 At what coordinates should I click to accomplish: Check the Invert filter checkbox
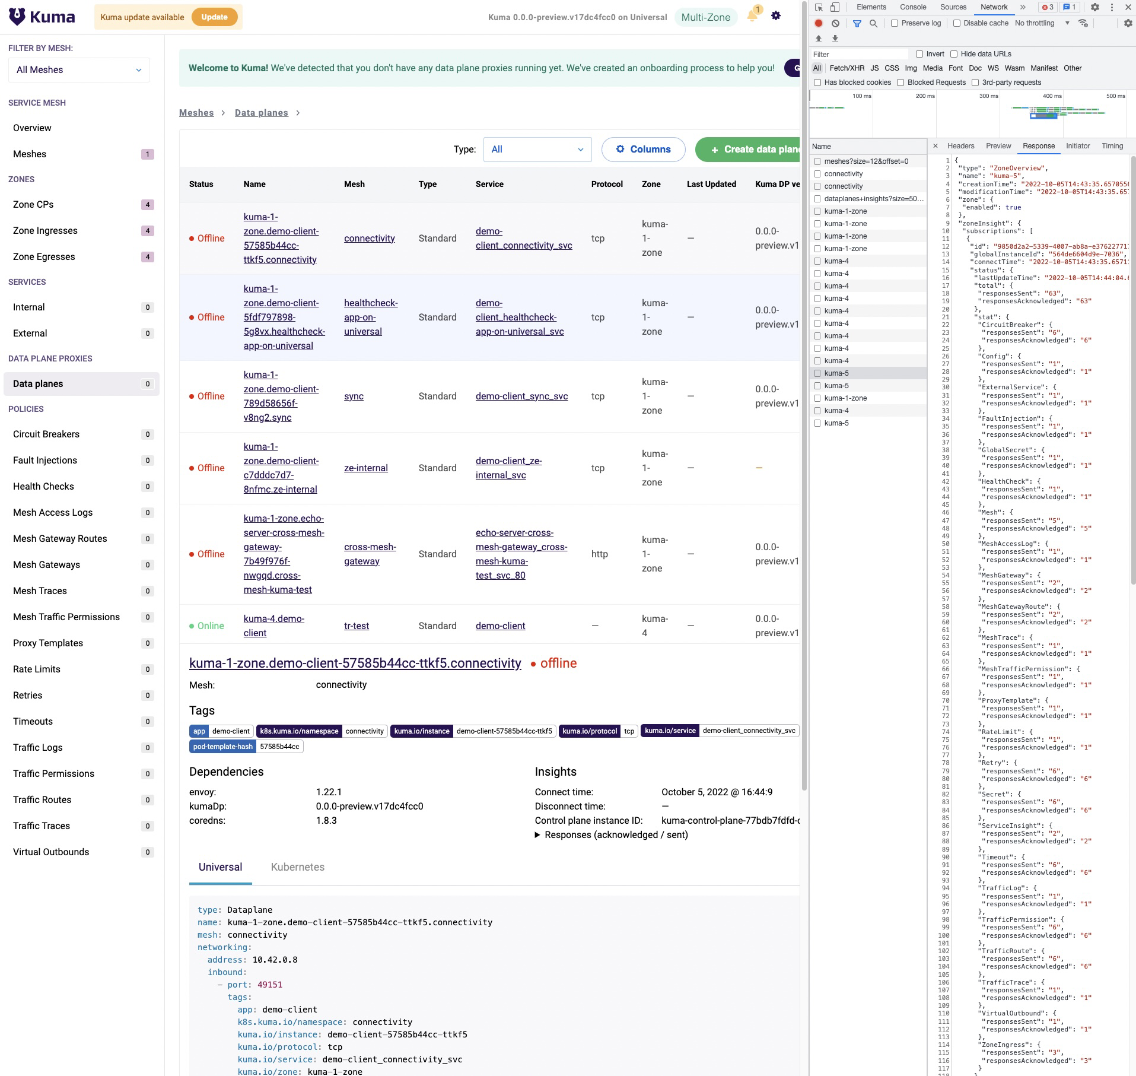[919, 54]
